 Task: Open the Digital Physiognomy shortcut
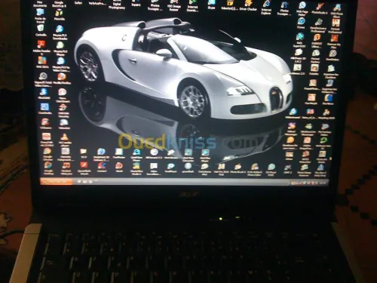click(x=117, y=5)
